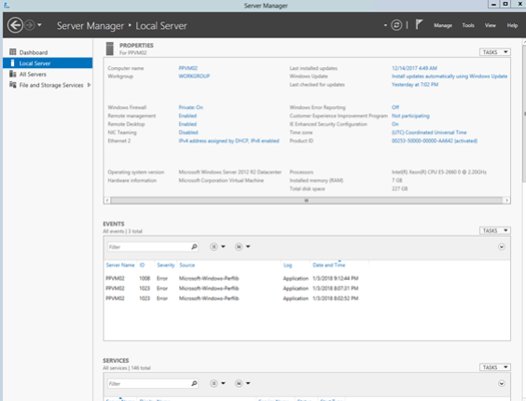
Task: Open the Properties TASKS dropdown
Action: click(x=495, y=52)
